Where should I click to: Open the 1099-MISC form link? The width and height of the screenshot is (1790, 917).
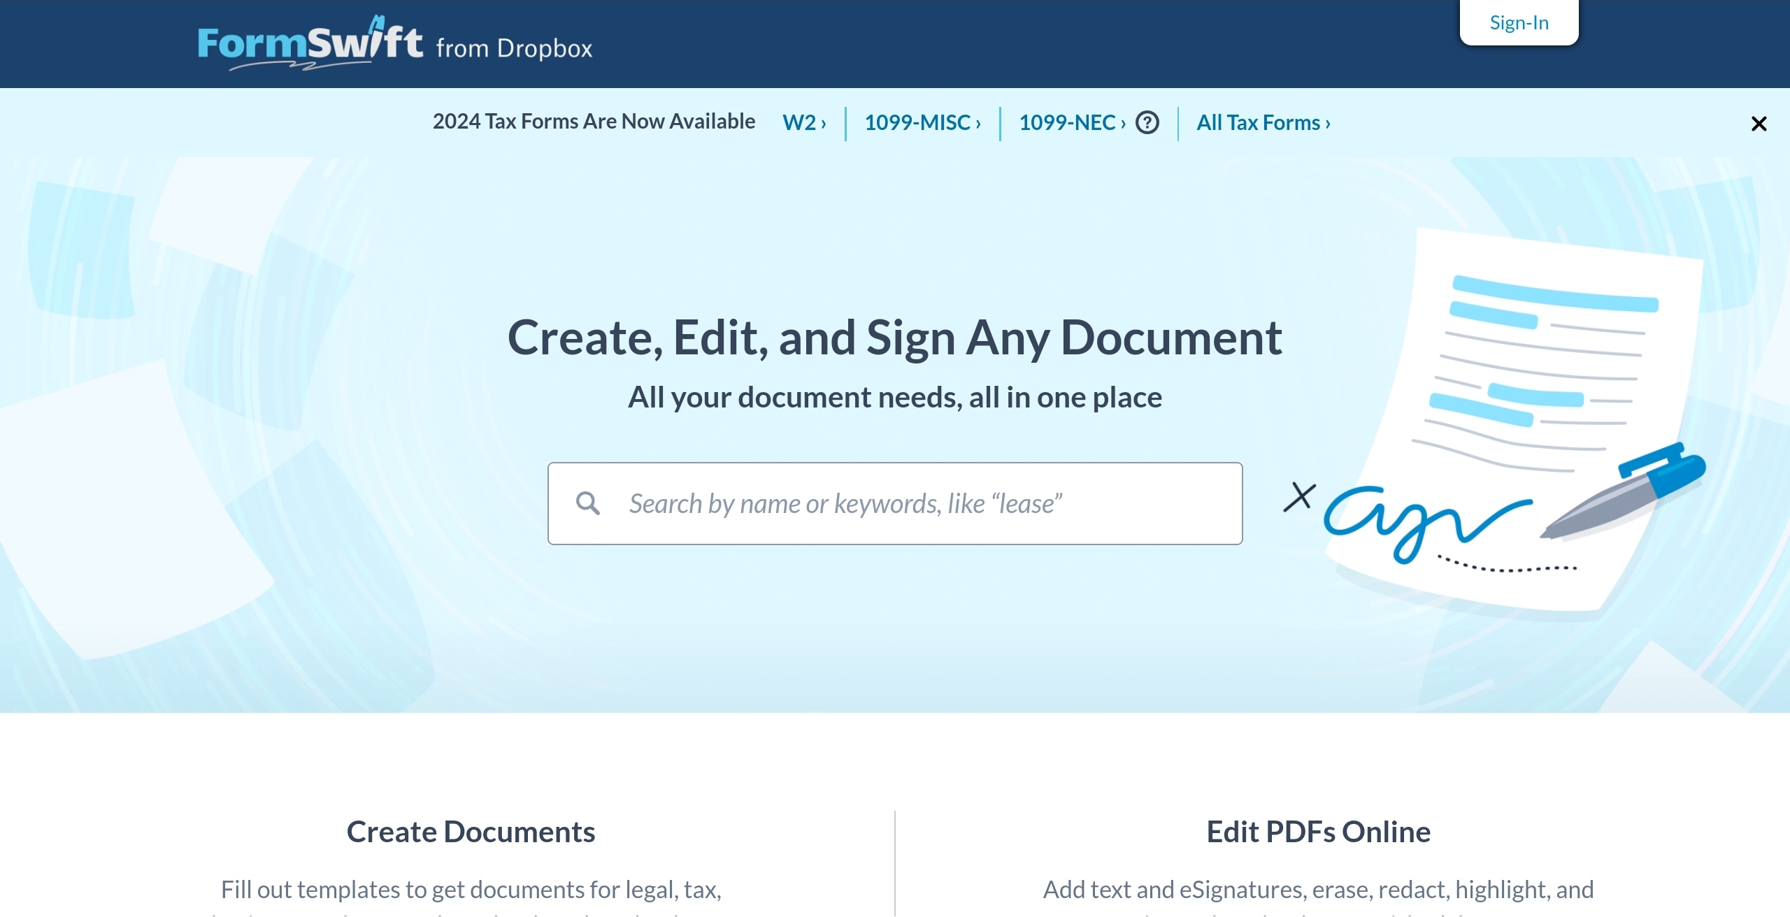pos(922,123)
